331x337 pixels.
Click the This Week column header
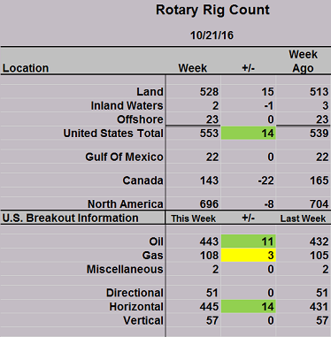[194, 218]
